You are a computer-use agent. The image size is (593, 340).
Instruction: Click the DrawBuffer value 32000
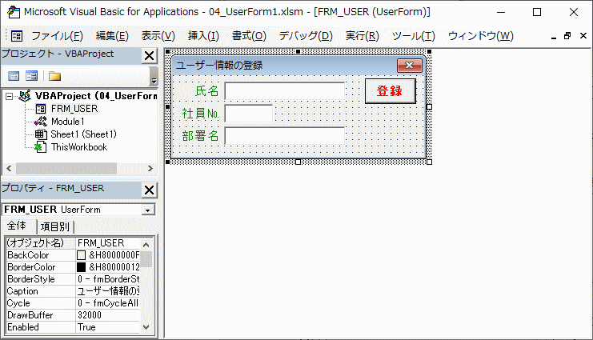tap(108, 315)
